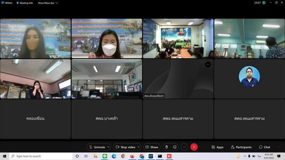Expand the Show Menu Bar option
This screenshot has height=160, width=285.
tap(48, 3)
